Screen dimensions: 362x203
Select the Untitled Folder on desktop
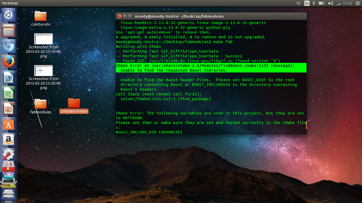[74, 106]
